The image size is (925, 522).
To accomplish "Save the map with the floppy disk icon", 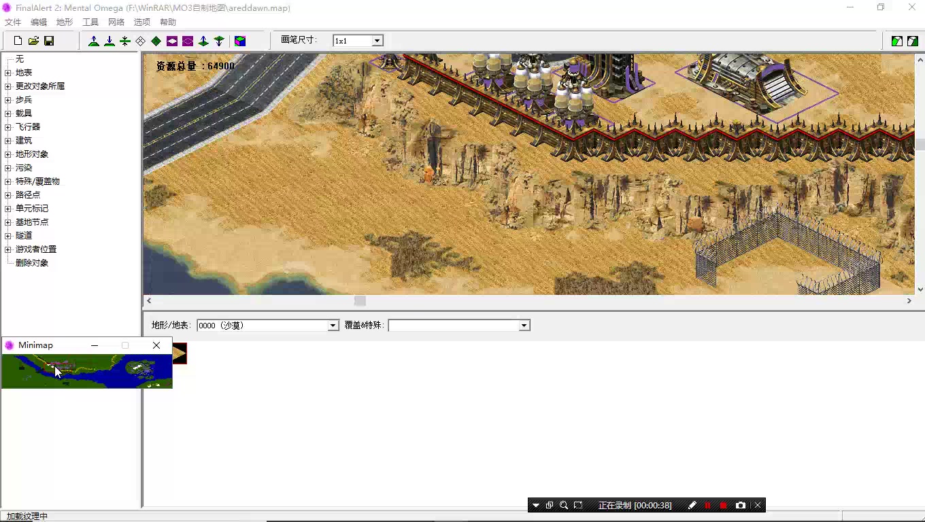I will click(x=49, y=41).
